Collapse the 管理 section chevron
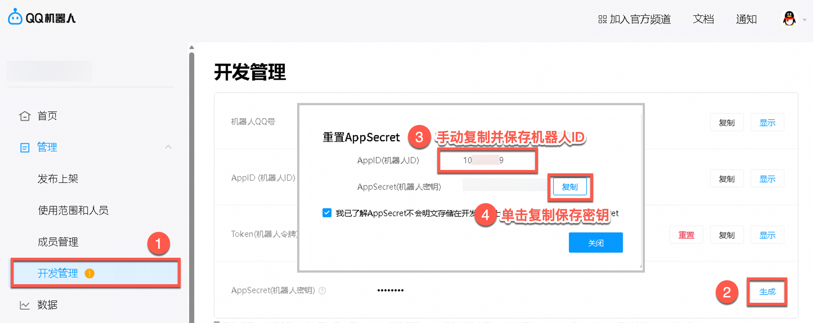The width and height of the screenshot is (825, 323). (x=168, y=147)
